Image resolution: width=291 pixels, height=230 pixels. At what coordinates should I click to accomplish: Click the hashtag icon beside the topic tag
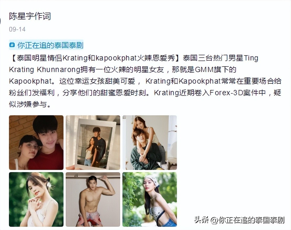coord(12,45)
